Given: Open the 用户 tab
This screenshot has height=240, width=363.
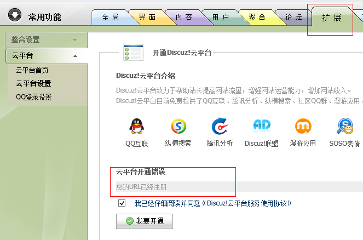Looking at the screenshot, I should point(221,17).
